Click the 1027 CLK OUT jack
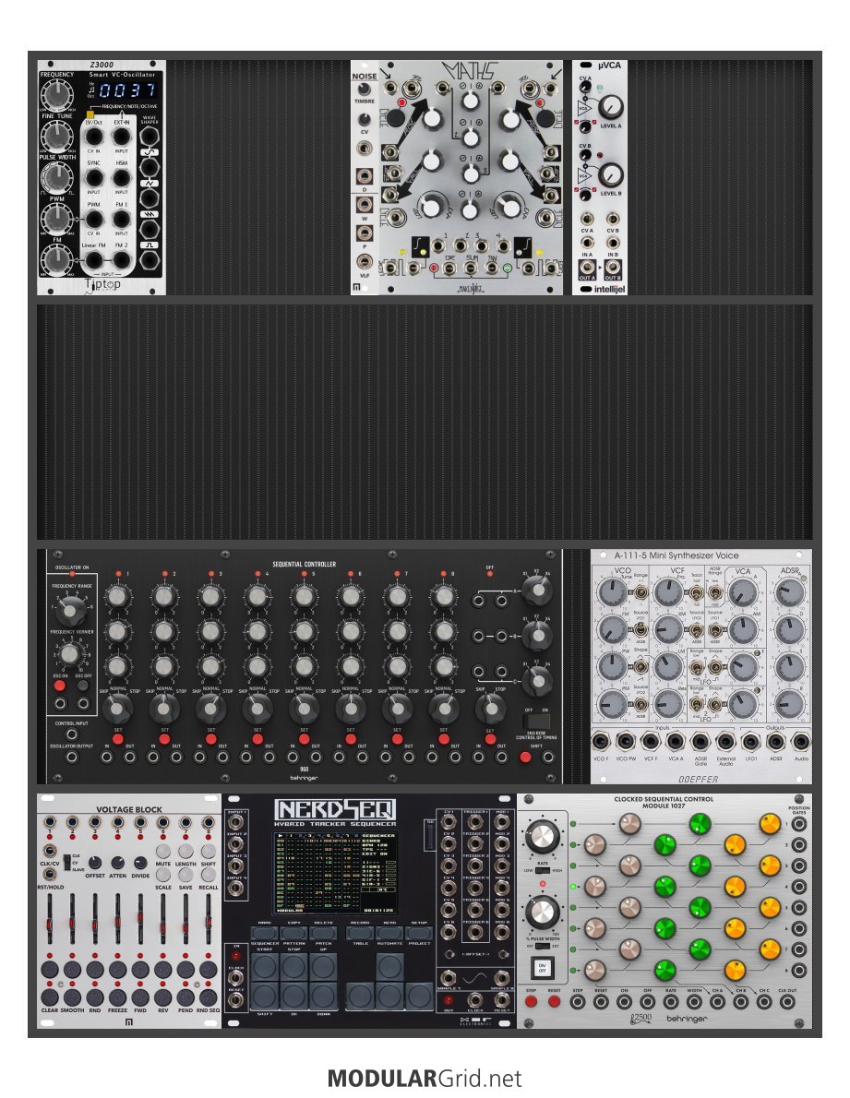850x1098 pixels. pyautogui.click(x=787, y=1002)
